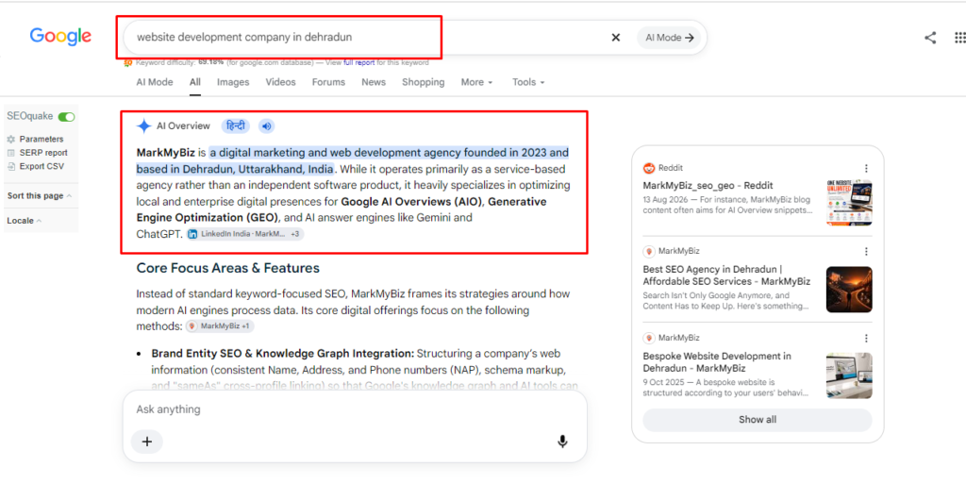
Task: Open AI Mode from the search bar button
Action: coord(669,38)
